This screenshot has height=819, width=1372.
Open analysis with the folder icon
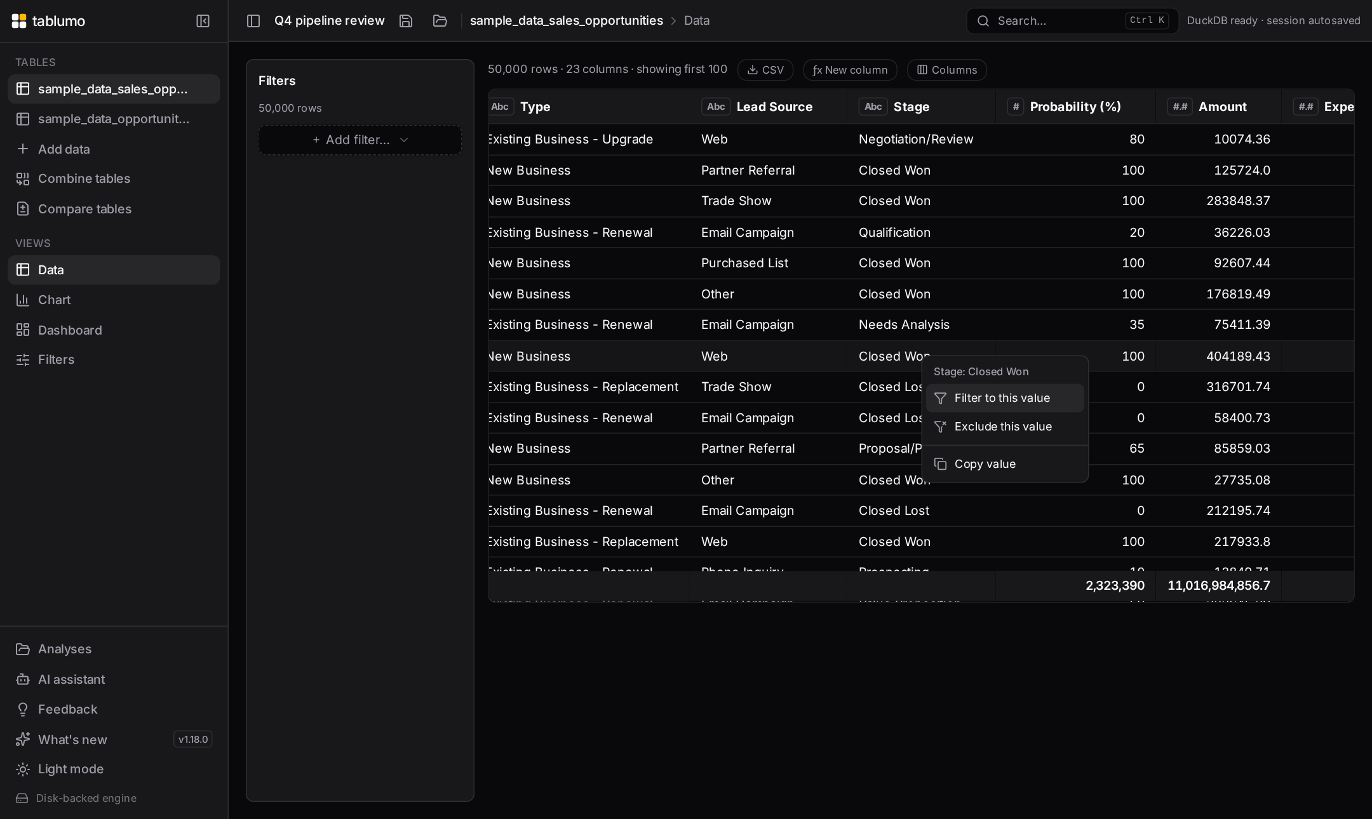[440, 21]
